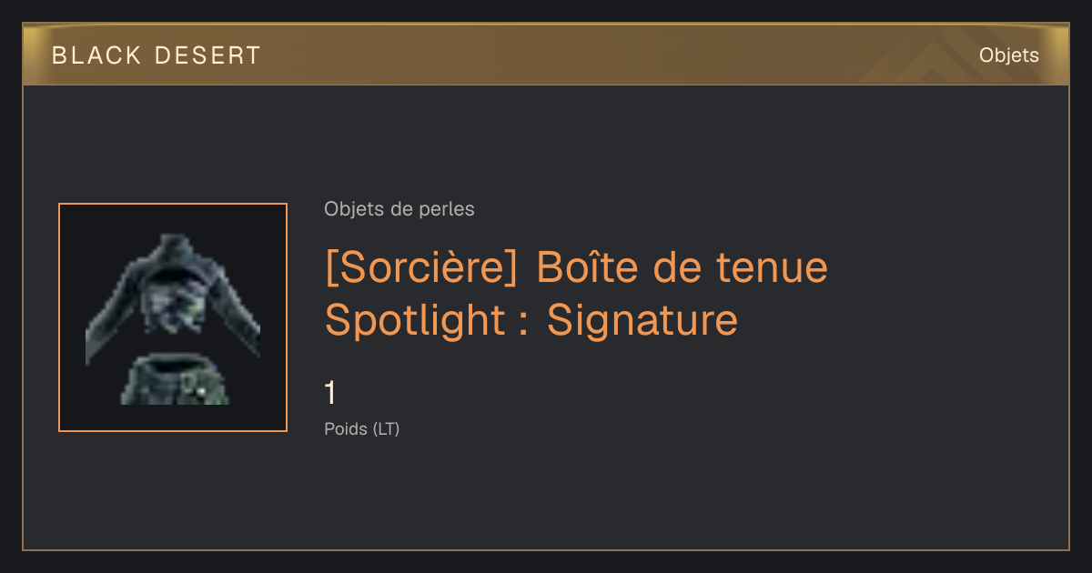Select the skirt piece in the item icon
Image resolution: width=1092 pixels, height=573 pixels.
[x=175, y=380]
